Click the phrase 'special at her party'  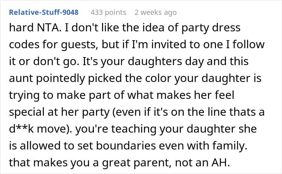[x=59, y=112]
